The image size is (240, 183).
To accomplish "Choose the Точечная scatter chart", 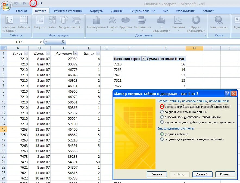I will tap(178, 23).
